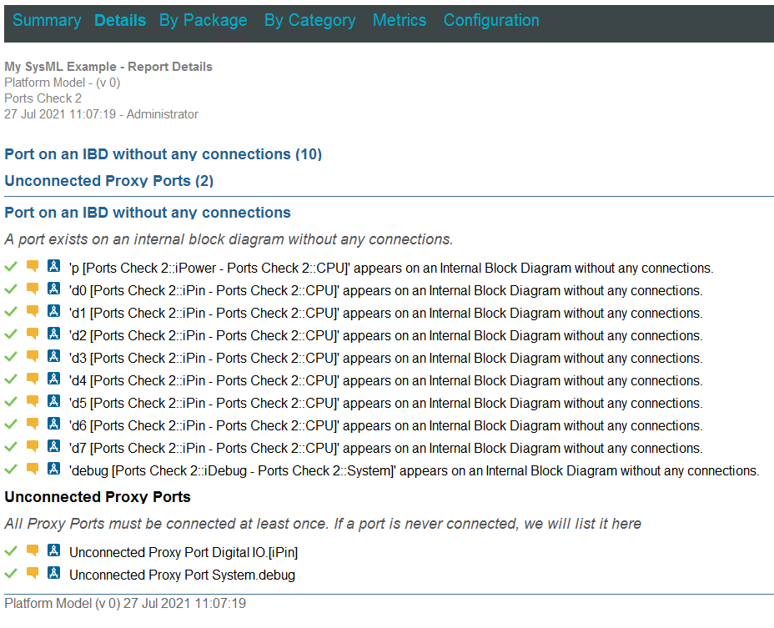Toggle the green checkmark on the 'd2' row
This screenshot has width=774, height=628.
[x=11, y=334]
